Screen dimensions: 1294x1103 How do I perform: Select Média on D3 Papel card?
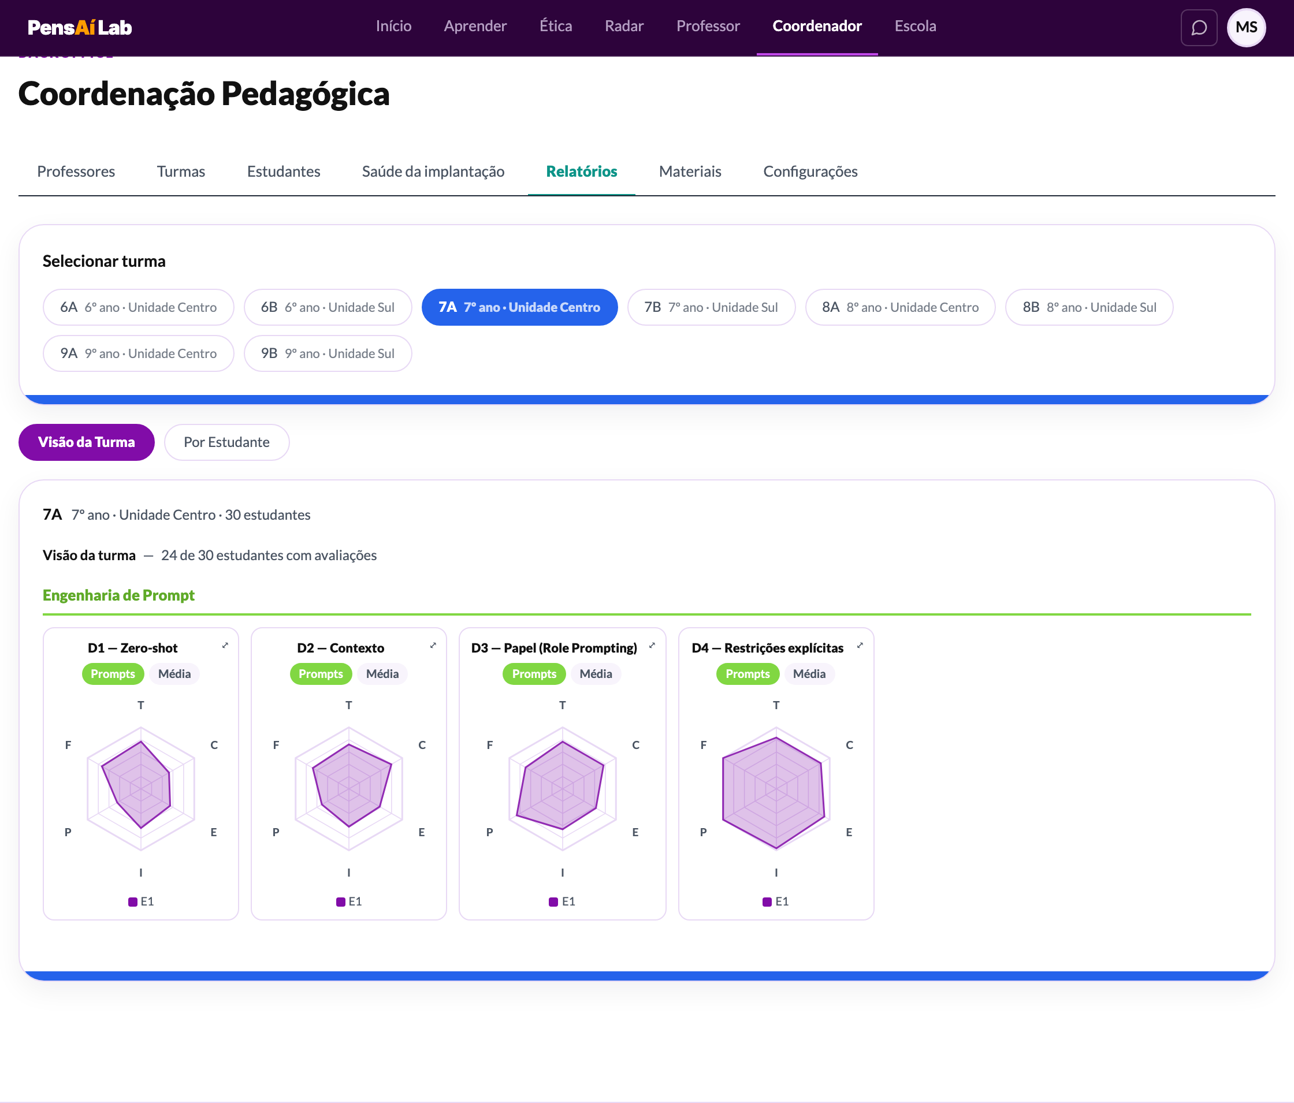(596, 673)
